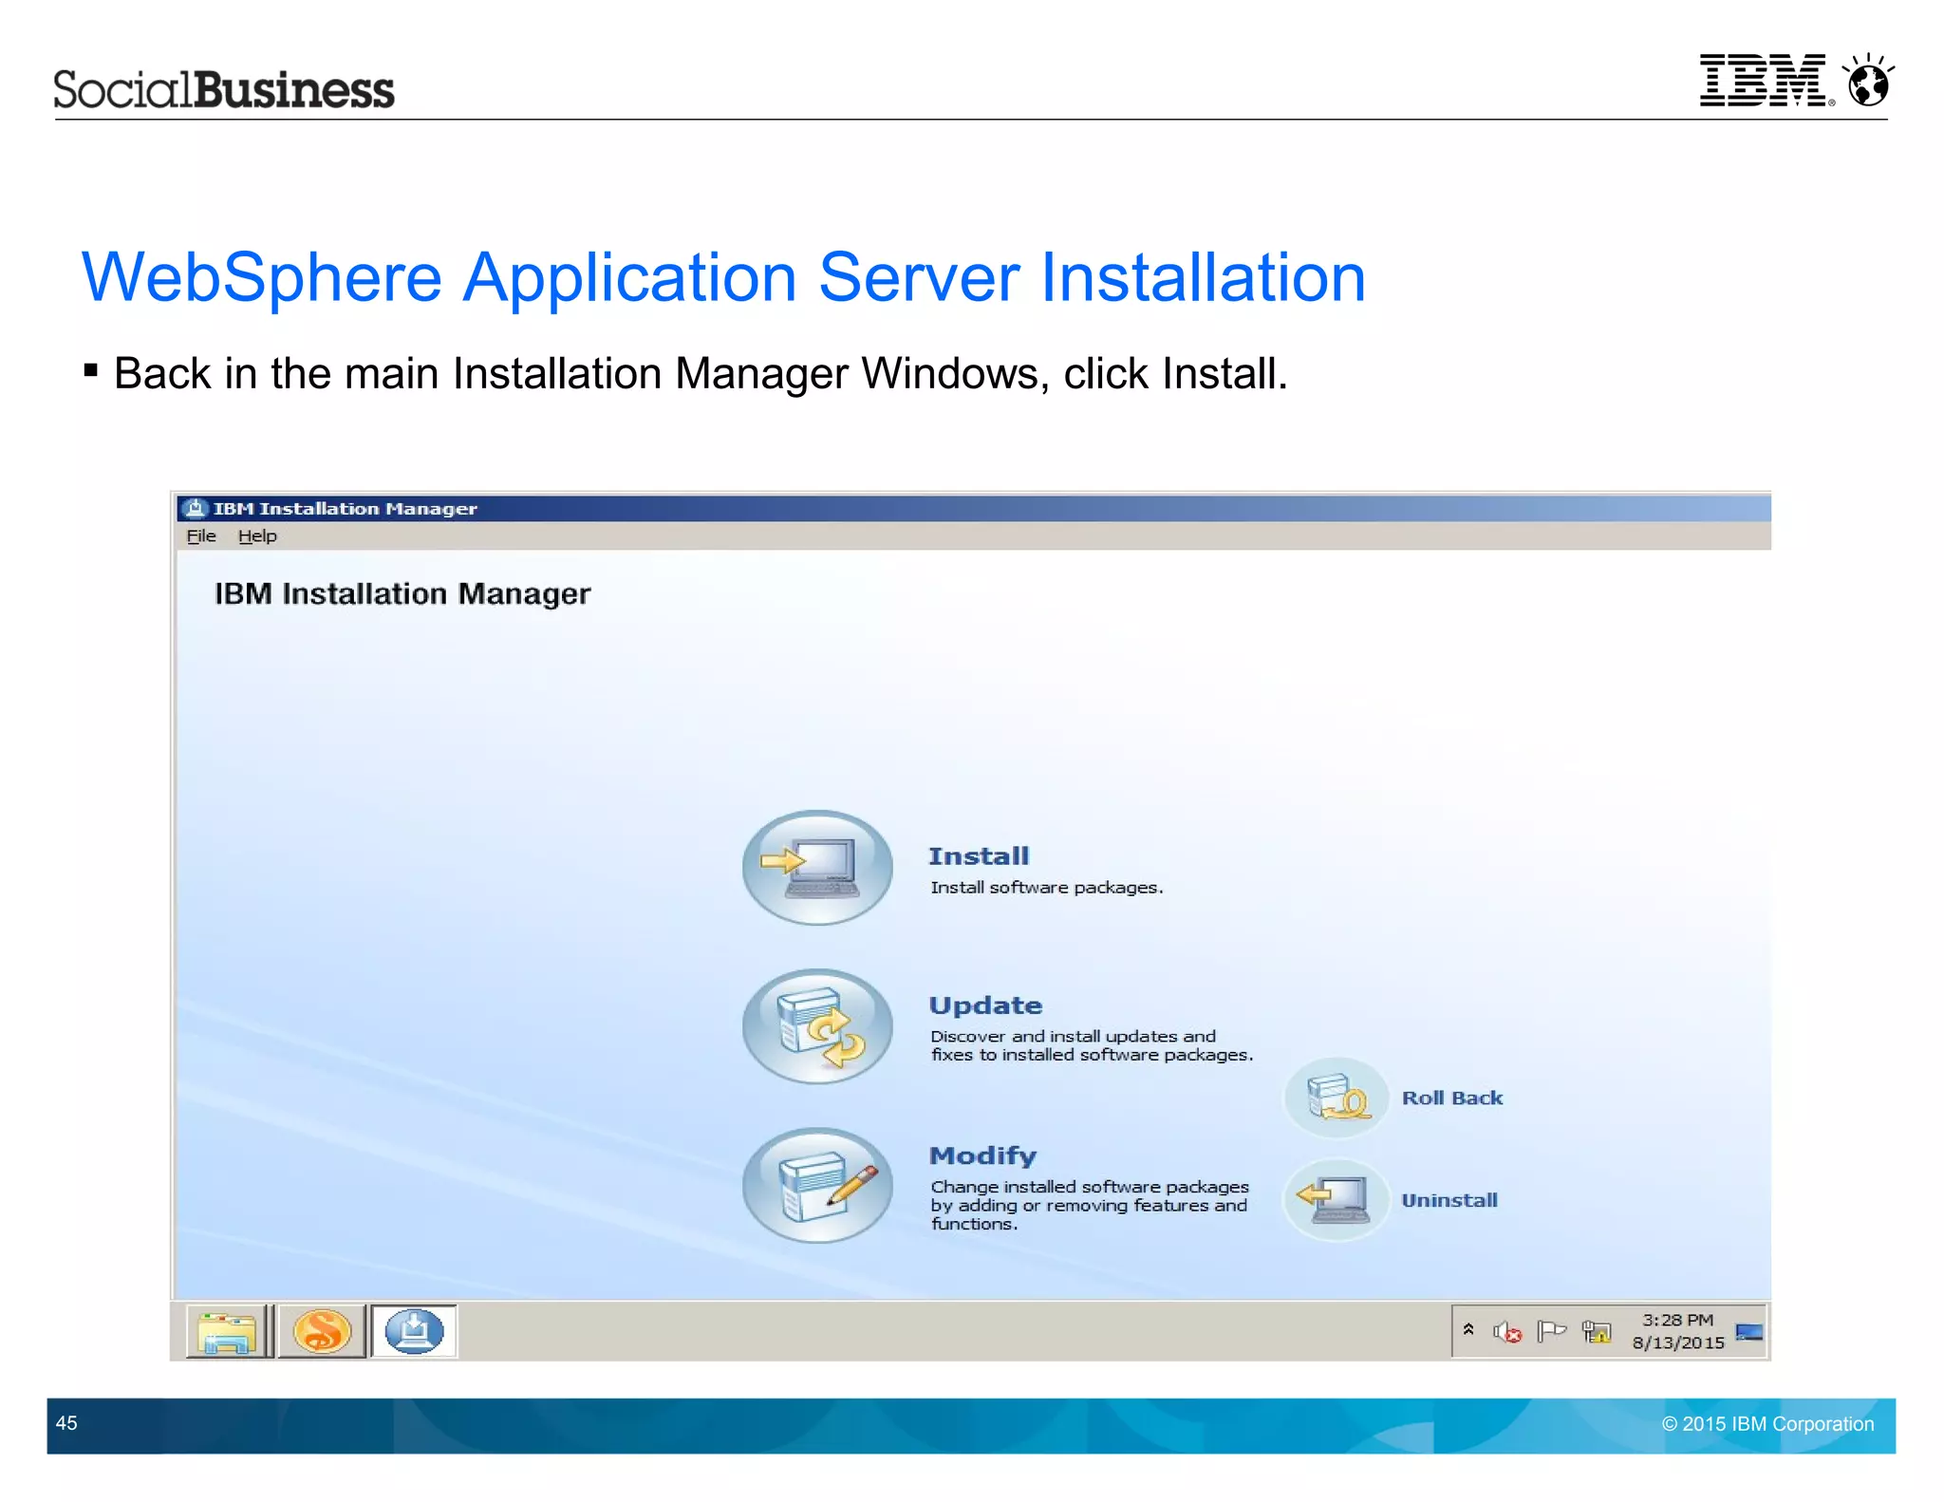Click the Install link
1944x1502 pixels.
click(979, 855)
